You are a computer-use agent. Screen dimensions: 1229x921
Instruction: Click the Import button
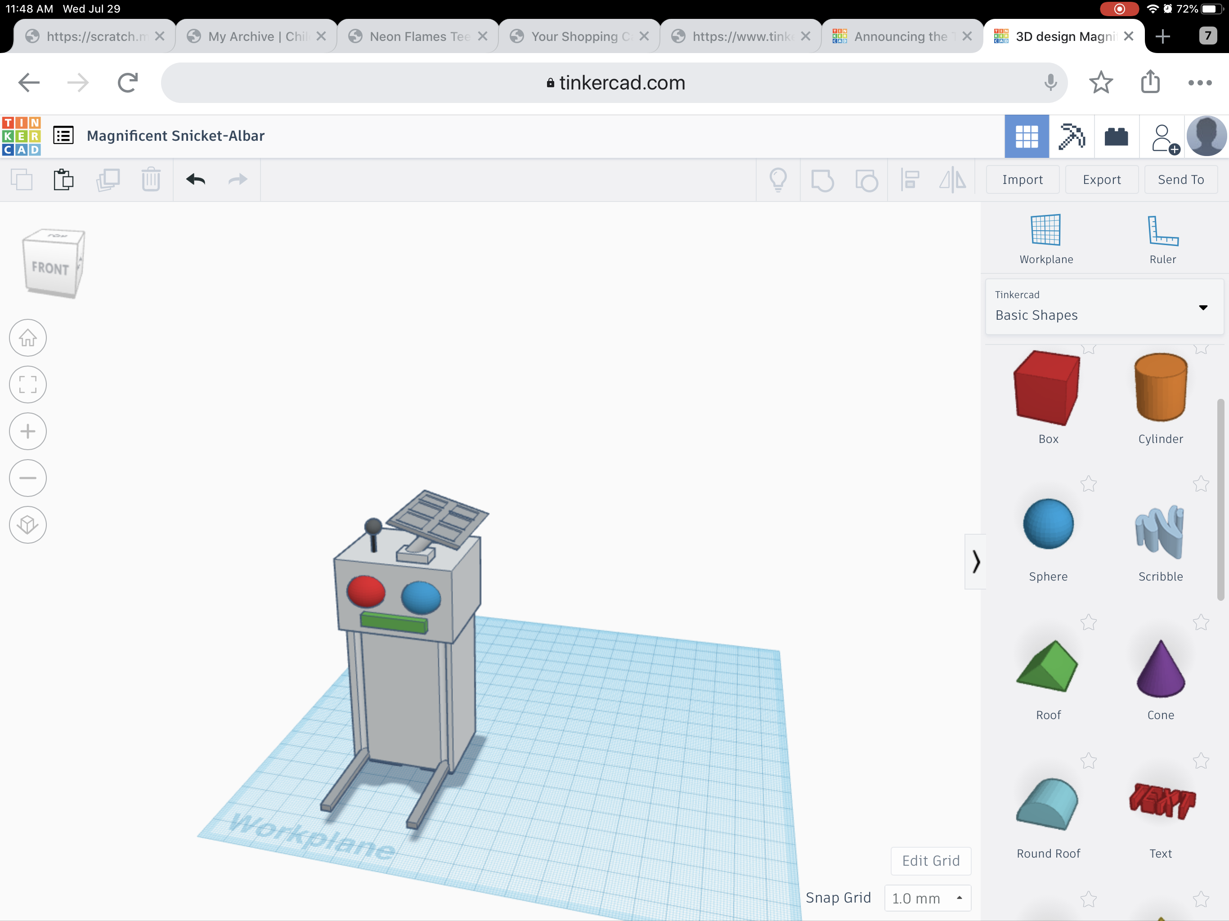(x=1023, y=179)
